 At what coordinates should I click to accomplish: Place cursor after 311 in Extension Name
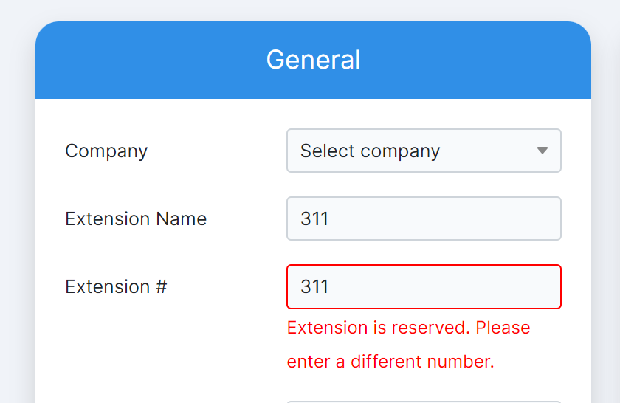(x=330, y=218)
